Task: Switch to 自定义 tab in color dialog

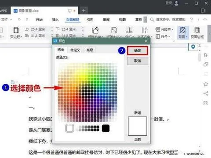Action: click(x=75, y=50)
